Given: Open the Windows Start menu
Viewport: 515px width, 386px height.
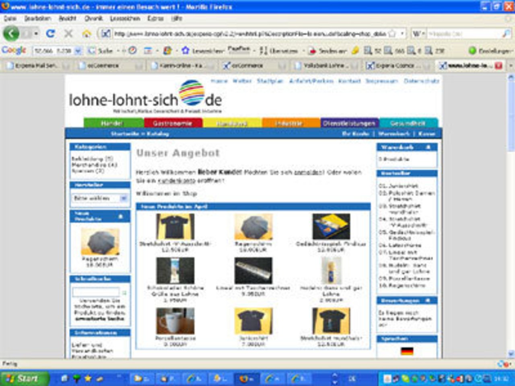Looking at the screenshot, I should click(23, 378).
